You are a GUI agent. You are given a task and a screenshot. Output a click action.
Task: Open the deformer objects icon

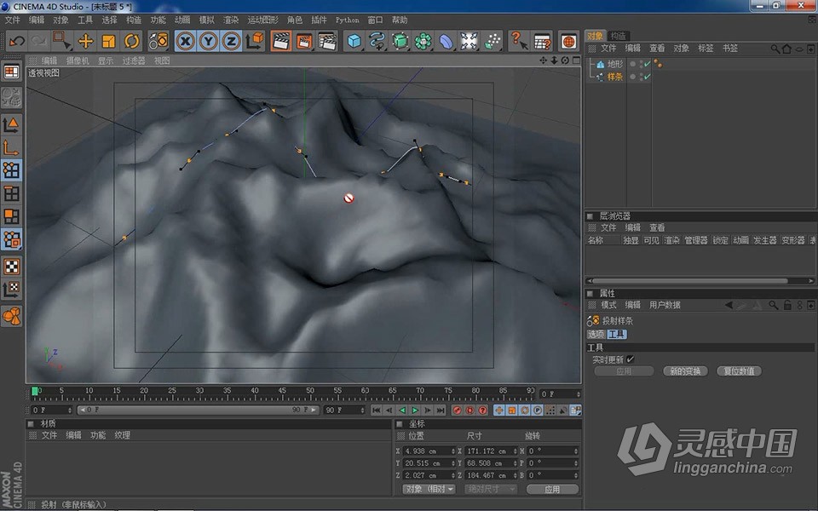click(x=446, y=41)
